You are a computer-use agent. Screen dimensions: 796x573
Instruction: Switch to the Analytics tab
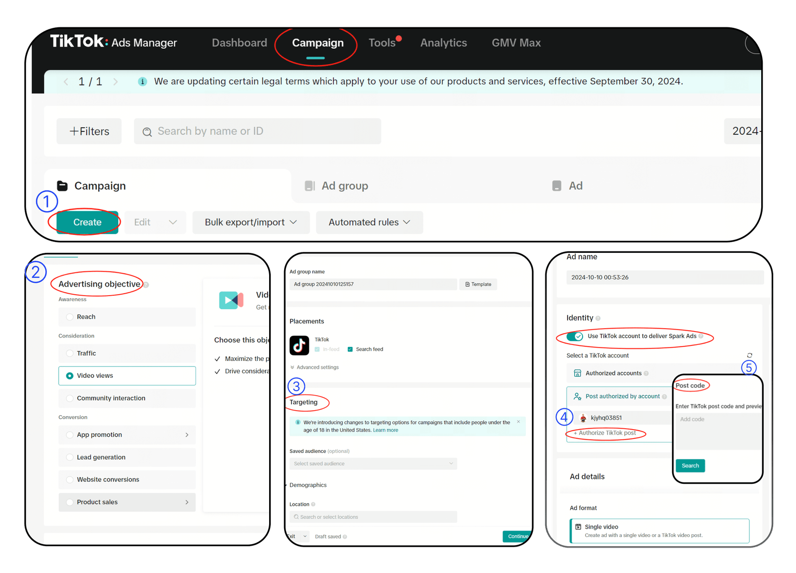click(x=443, y=43)
